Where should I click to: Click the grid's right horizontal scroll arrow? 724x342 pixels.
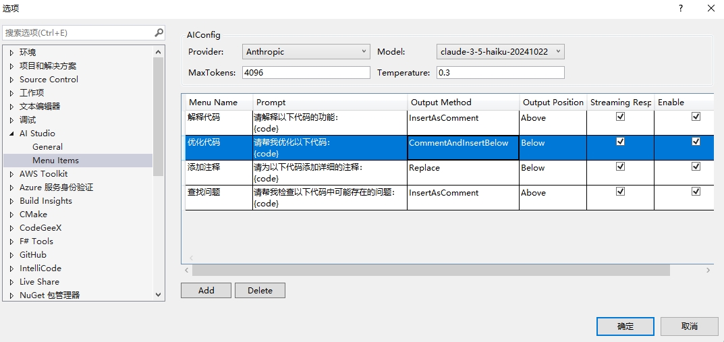click(708, 270)
